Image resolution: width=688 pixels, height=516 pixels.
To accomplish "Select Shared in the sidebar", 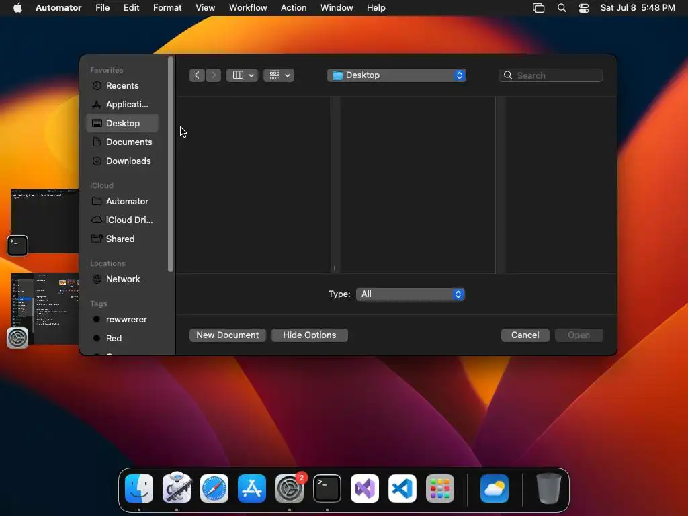I will pyautogui.click(x=122, y=239).
